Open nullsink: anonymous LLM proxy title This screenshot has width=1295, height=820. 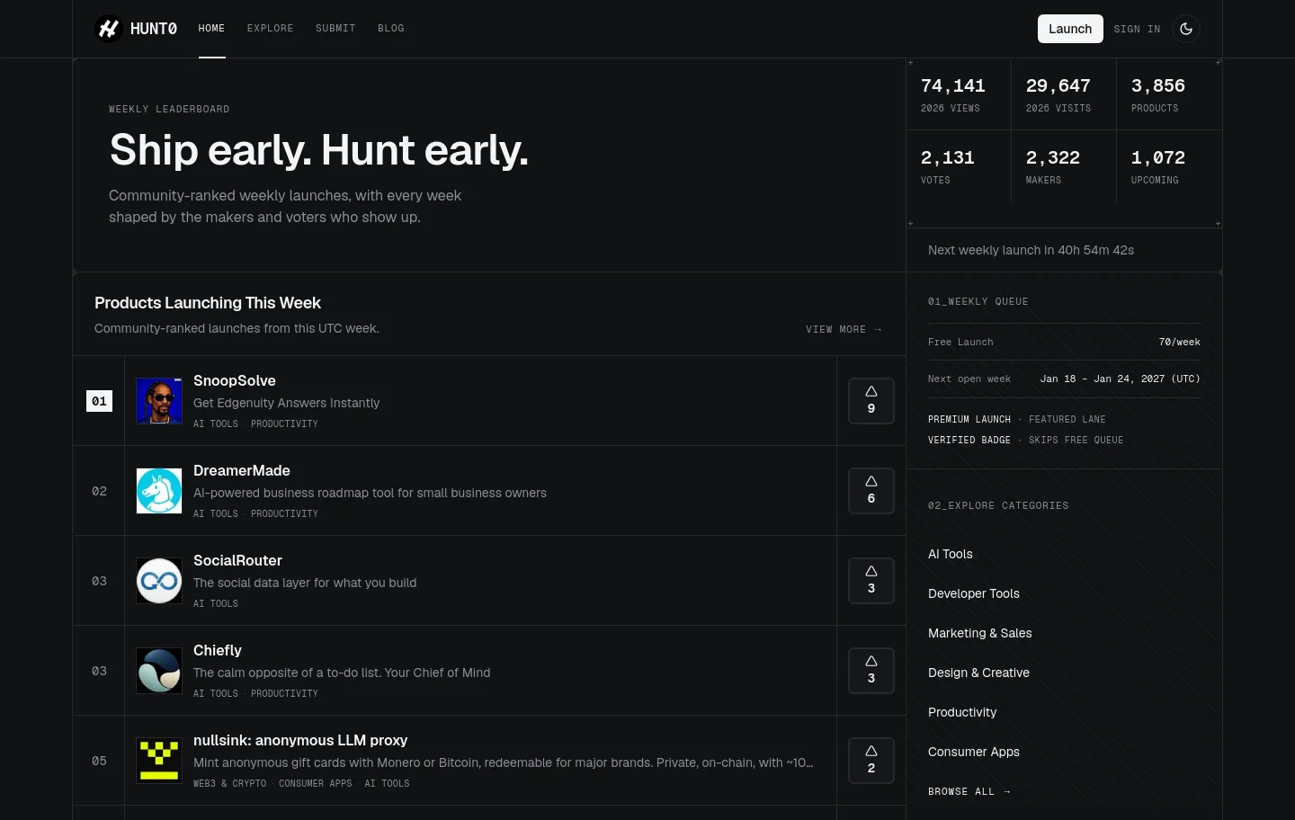pos(300,740)
